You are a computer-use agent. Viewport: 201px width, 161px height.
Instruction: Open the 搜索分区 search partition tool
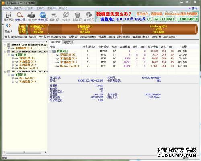(20, 16)
